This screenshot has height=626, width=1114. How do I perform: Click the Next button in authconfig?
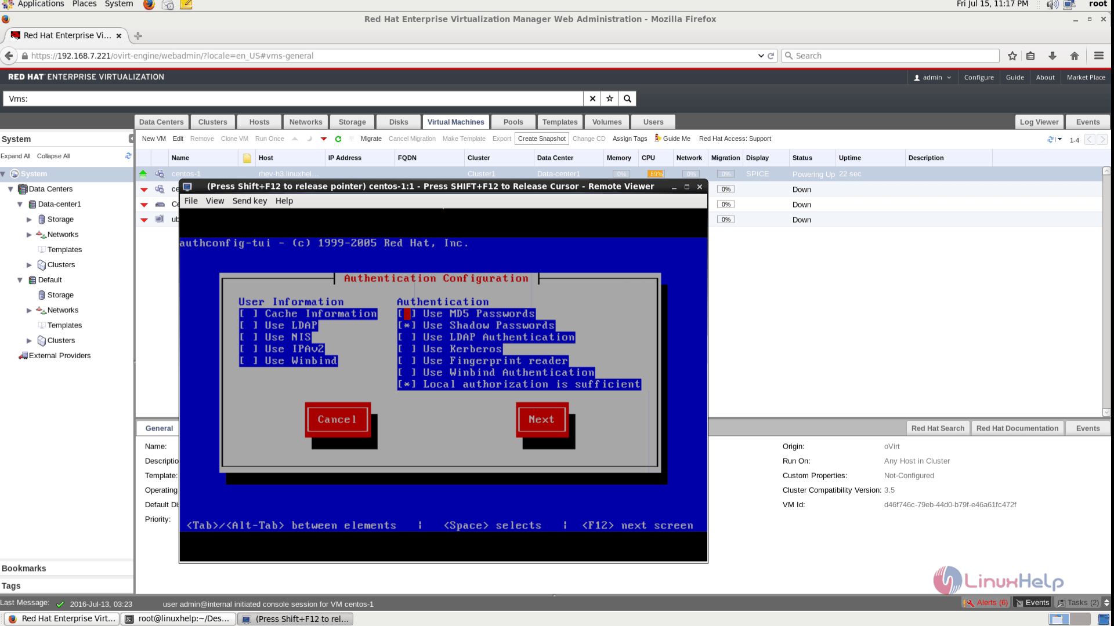pos(542,420)
